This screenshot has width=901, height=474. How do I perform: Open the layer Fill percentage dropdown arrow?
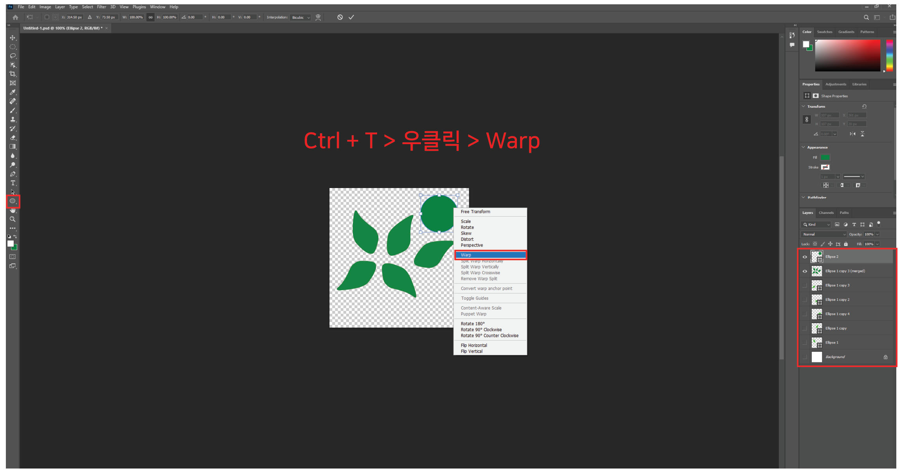[878, 244]
